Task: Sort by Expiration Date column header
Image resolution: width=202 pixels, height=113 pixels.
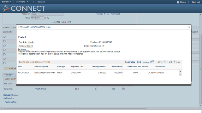Action: [x=77, y=67]
